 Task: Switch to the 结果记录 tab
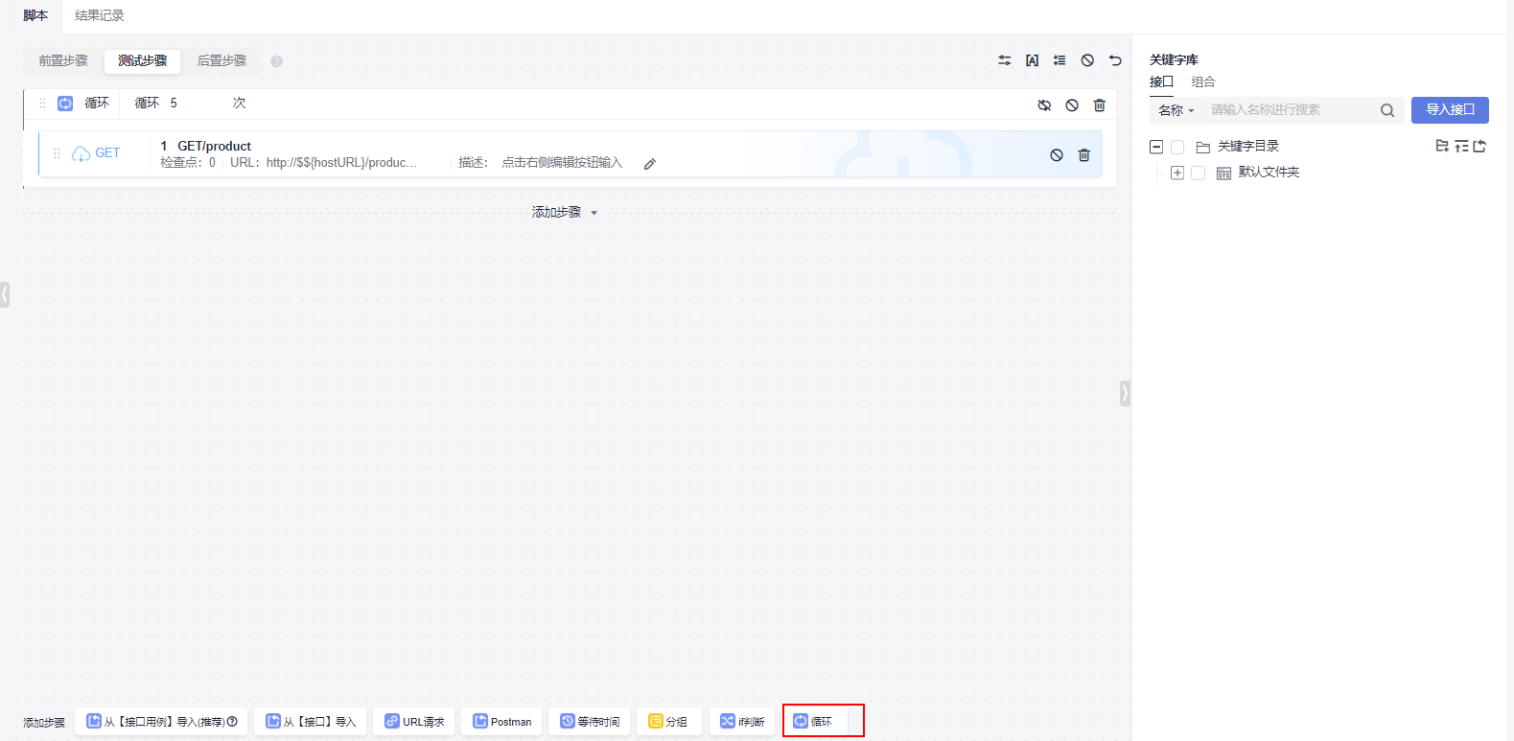pyautogui.click(x=100, y=15)
